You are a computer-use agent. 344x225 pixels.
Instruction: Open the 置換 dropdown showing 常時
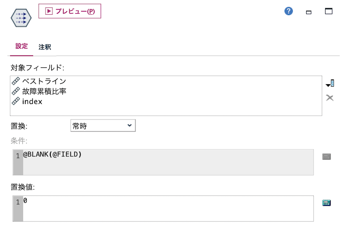(103, 125)
